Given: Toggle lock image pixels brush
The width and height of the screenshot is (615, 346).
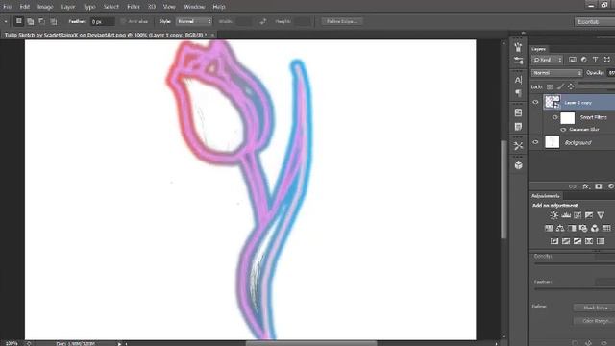Looking at the screenshot, I should pos(560,86).
